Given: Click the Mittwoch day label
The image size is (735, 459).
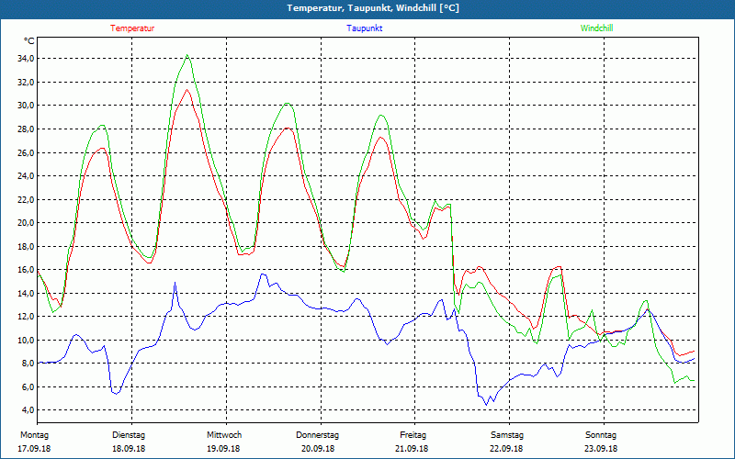Looking at the screenshot, I should (224, 435).
